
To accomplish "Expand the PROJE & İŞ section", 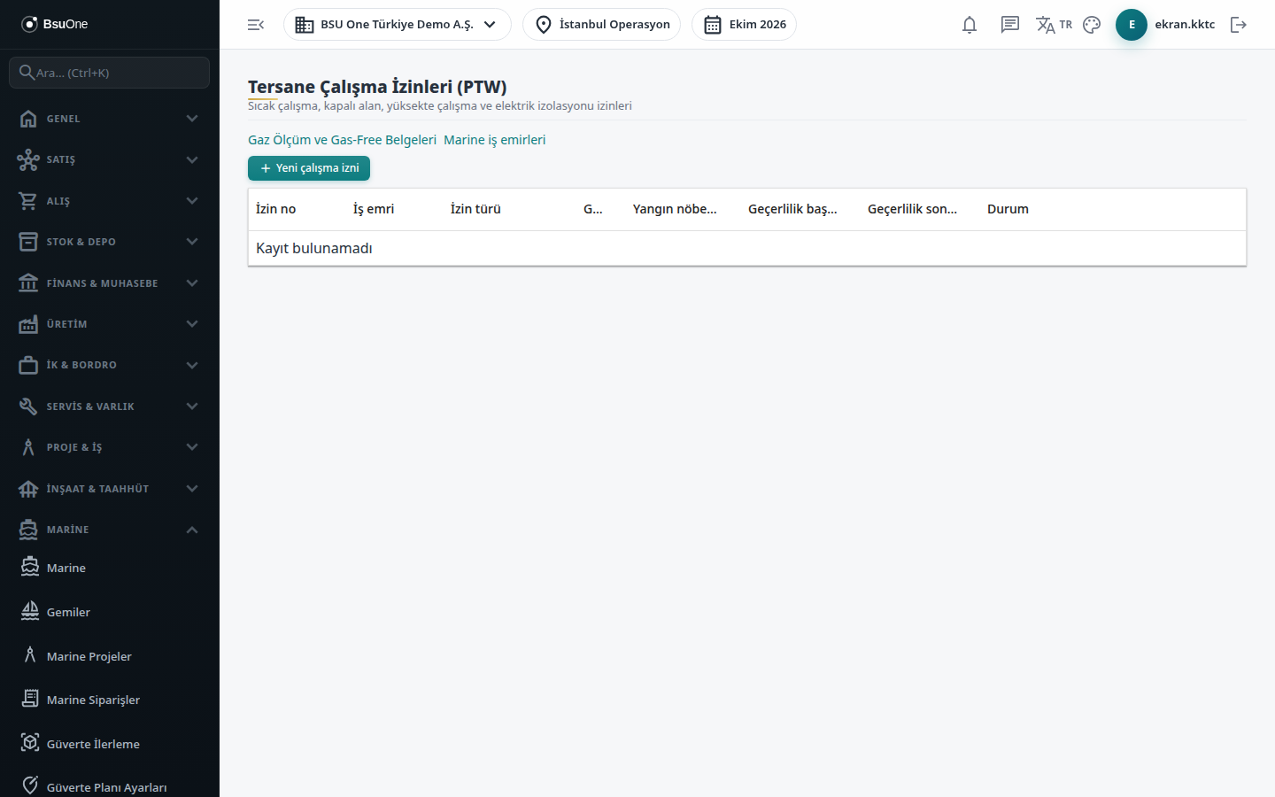I will click(x=110, y=447).
